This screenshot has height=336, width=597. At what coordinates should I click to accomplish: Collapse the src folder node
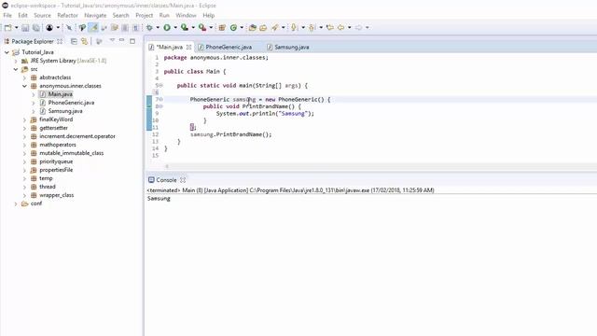[16, 69]
